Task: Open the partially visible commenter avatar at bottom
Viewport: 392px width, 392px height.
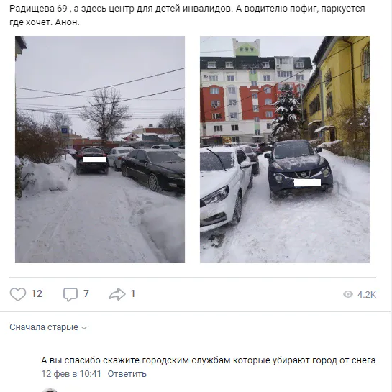Action: tap(50, 390)
